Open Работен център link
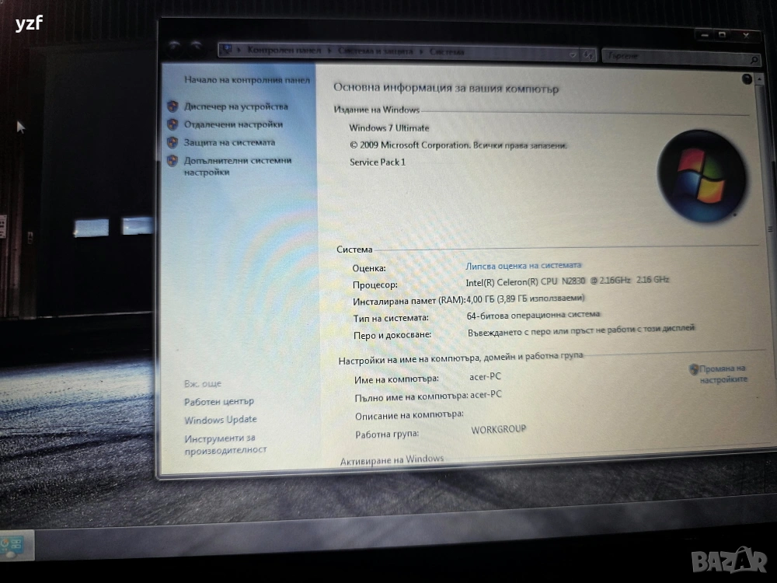 pyautogui.click(x=218, y=402)
